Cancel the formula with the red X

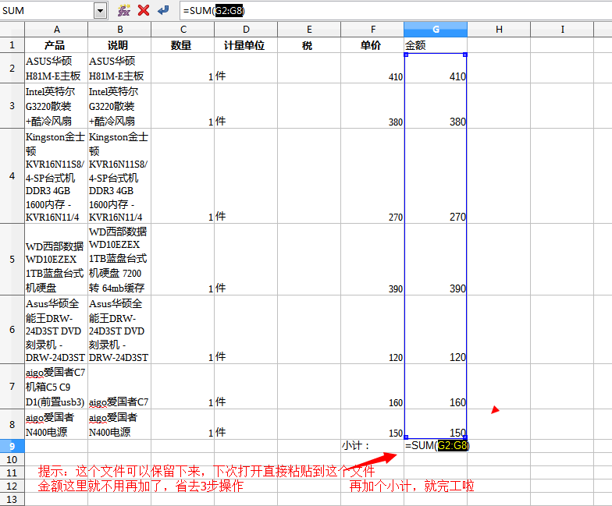tap(144, 10)
